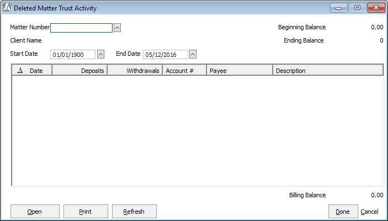Click the Client Name label
The width and height of the screenshot is (388, 221).
pyautogui.click(x=26, y=40)
